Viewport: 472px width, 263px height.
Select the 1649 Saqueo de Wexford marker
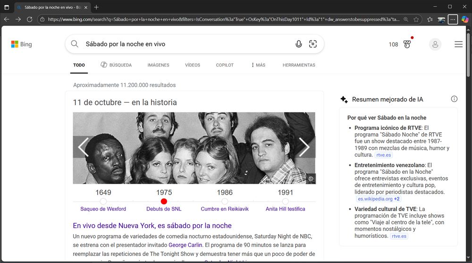(103, 202)
